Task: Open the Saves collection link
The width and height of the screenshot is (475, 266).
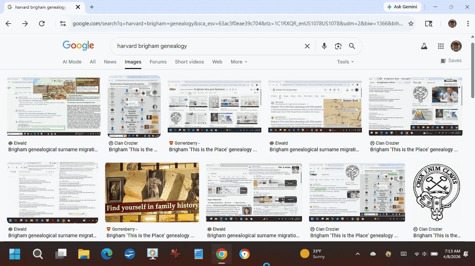Action: [451, 61]
